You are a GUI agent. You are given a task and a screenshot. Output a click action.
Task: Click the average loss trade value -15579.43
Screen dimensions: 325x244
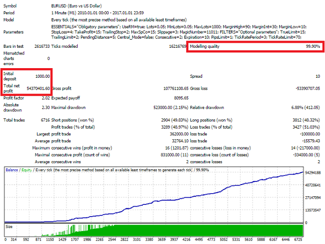311,141
